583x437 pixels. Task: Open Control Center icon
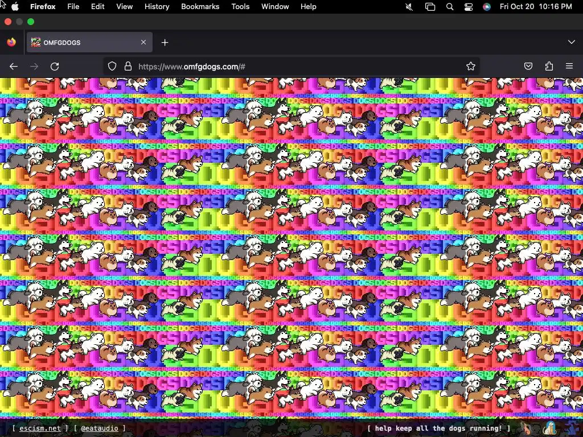click(469, 7)
